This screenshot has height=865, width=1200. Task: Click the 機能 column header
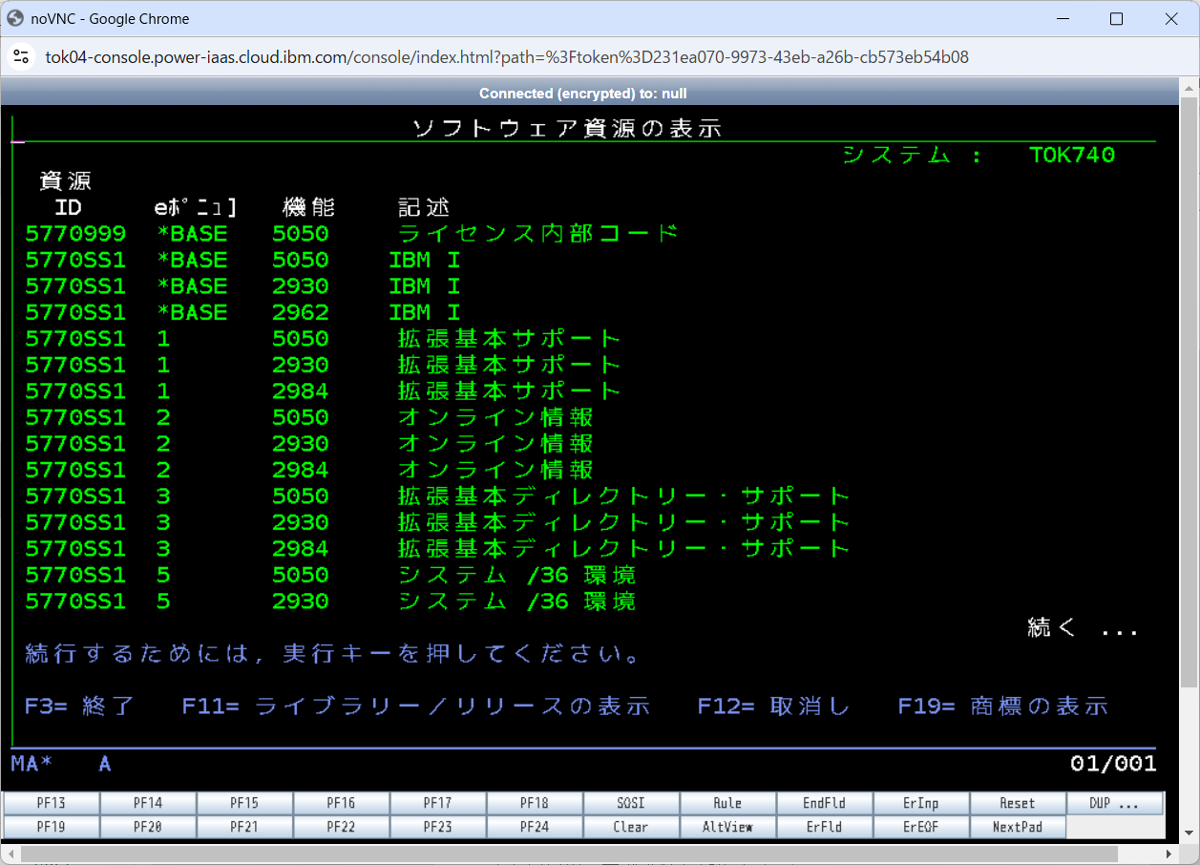coord(309,207)
